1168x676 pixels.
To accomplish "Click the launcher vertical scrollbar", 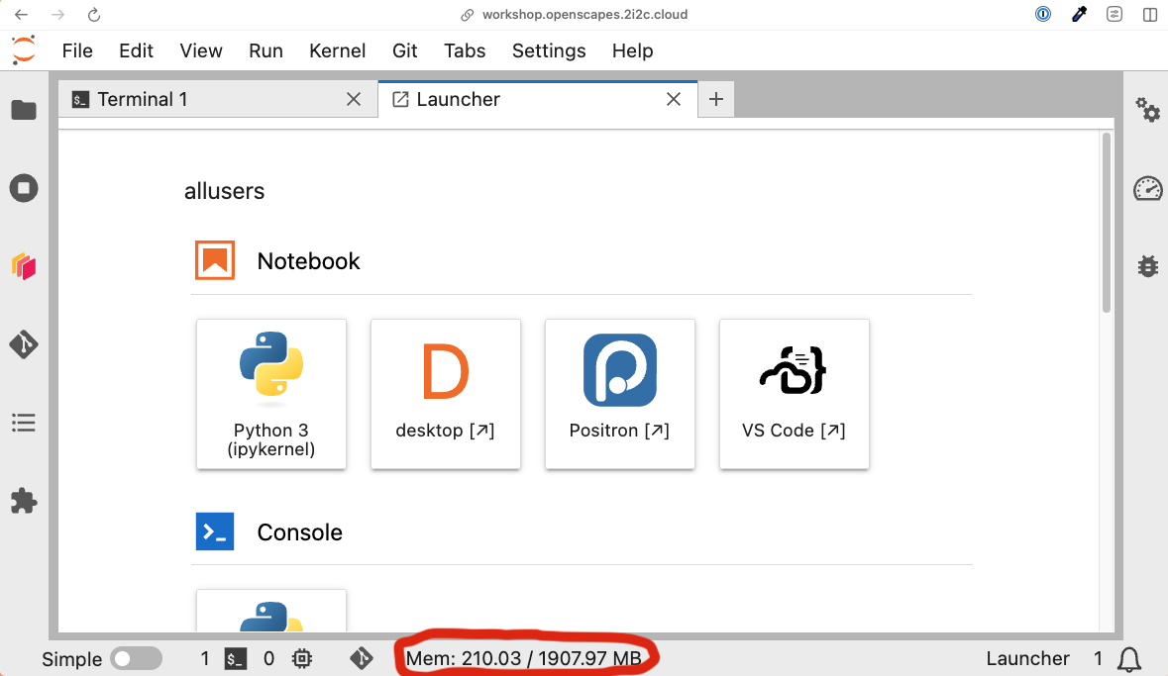I will [x=1107, y=223].
